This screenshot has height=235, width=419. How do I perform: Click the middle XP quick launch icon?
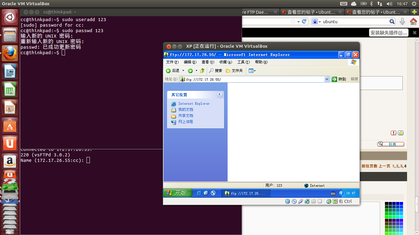[206, 193]
